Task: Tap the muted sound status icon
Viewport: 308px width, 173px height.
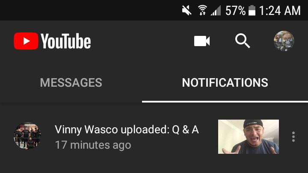Action: point(187,10)
